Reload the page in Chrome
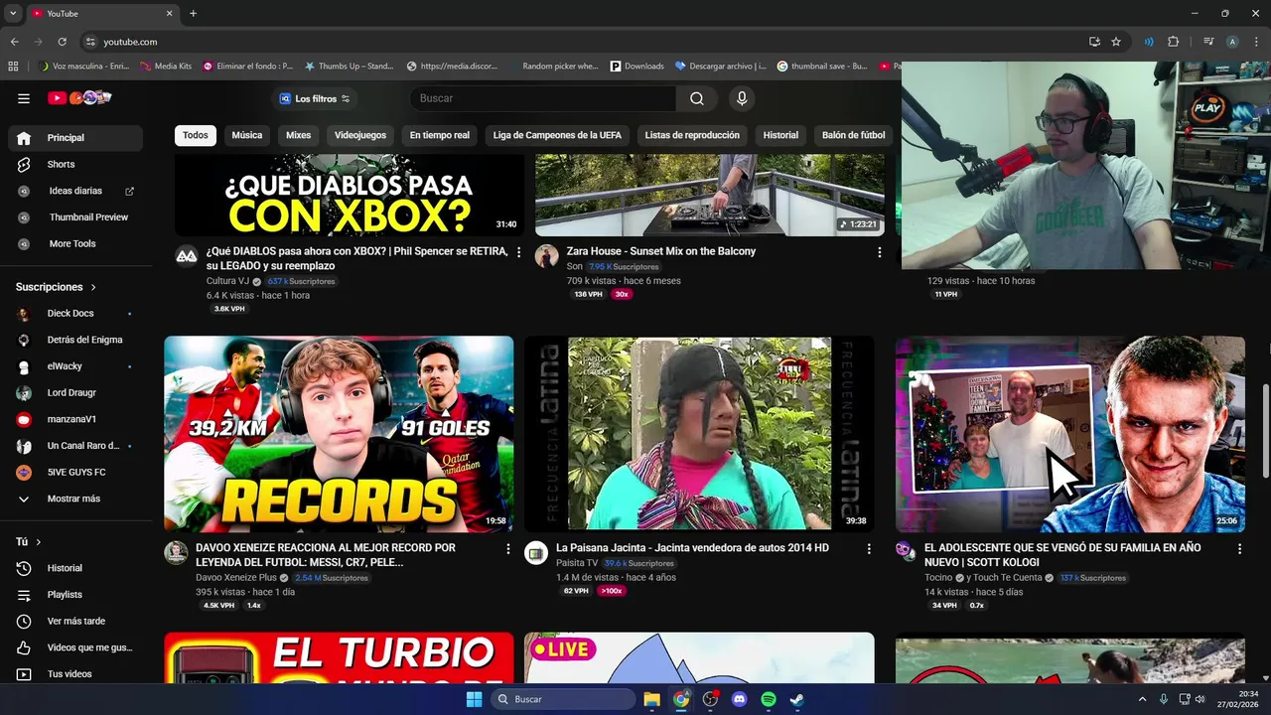This screenshot has width=1271, height=715. (62, 42)
